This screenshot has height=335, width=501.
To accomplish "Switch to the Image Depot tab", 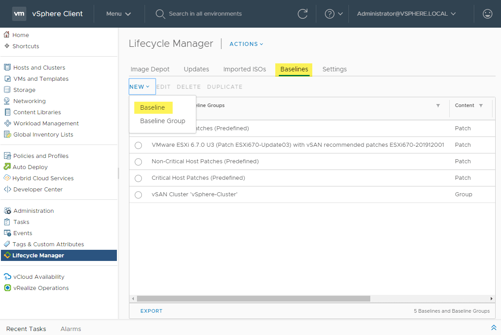I will (x=150, y=69).
